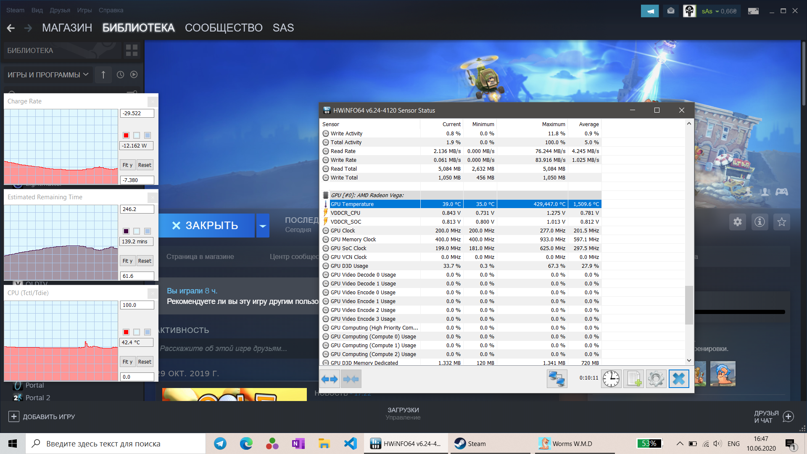Open Visual Studio Code from the taskbar
This screenshot has width=807, height=454.
350,443
